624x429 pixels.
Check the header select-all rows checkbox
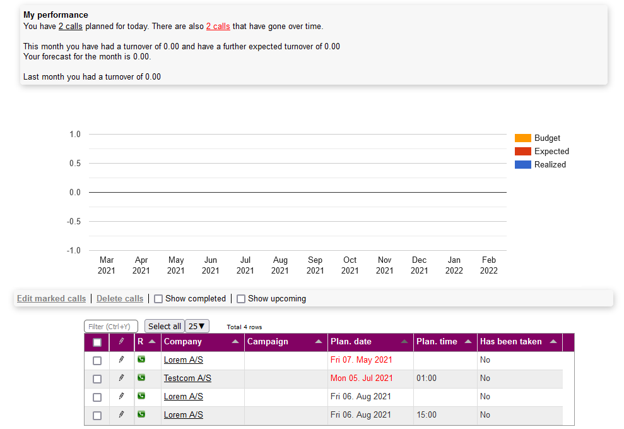(97, 342)
